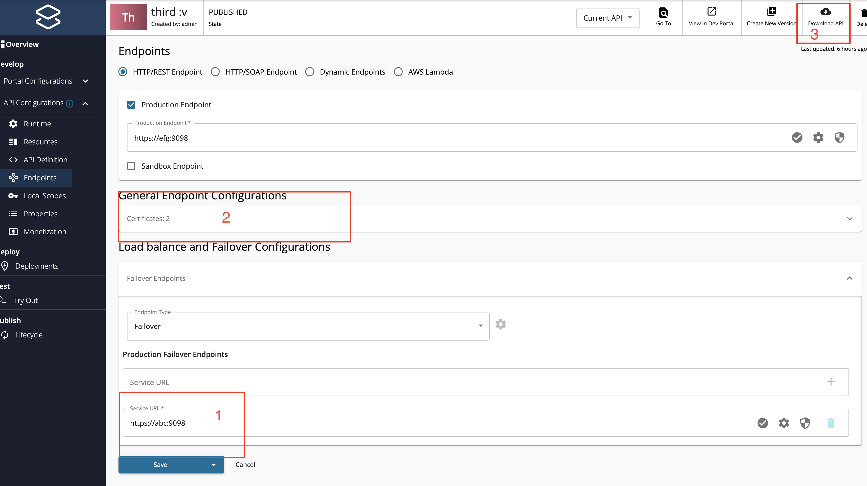Select the HTTP/SOAP Endpoint radio button
This screenshot has width=867, height=486.
pyautogui.click(x=215, y=71)
